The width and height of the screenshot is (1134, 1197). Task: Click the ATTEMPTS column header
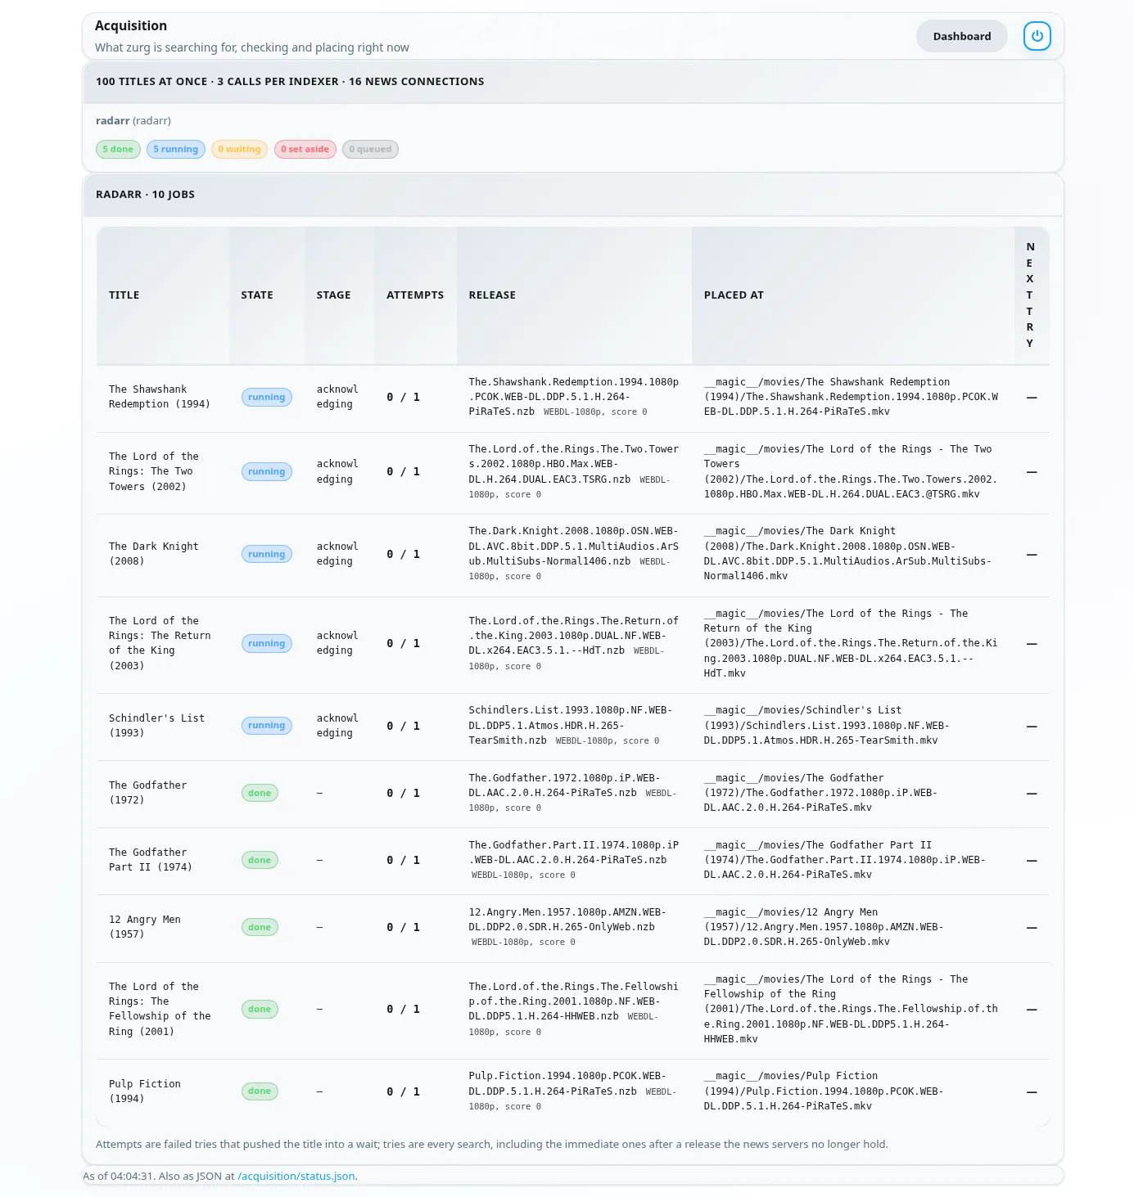point(415,295)
